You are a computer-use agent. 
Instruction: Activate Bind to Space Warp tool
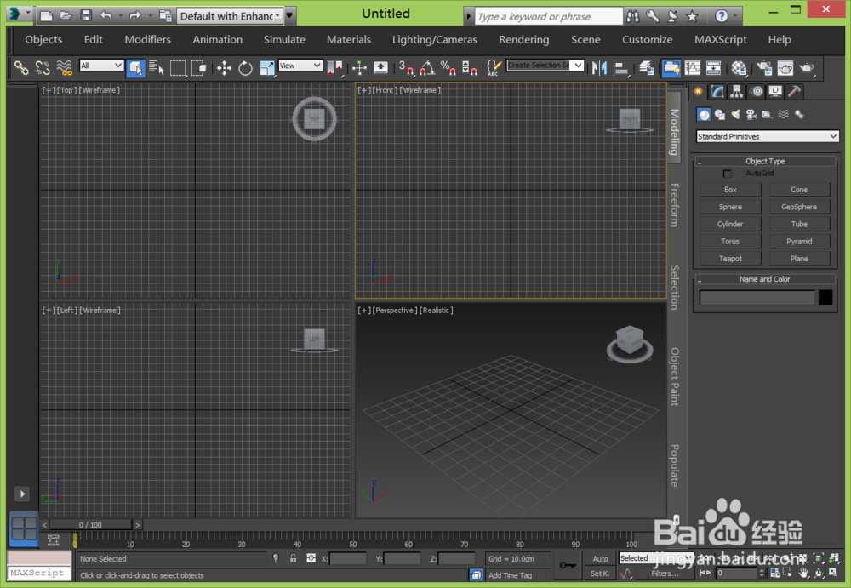64,68
